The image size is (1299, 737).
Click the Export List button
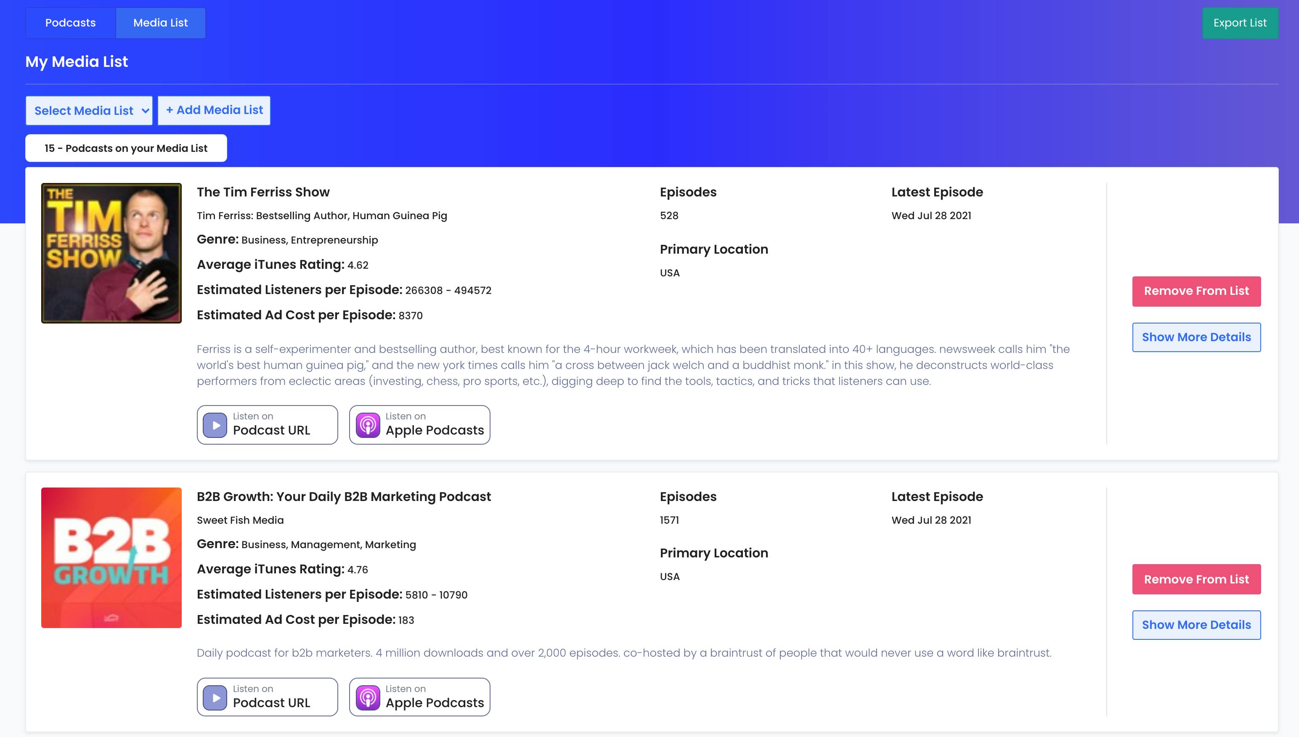pos(1240,23)
